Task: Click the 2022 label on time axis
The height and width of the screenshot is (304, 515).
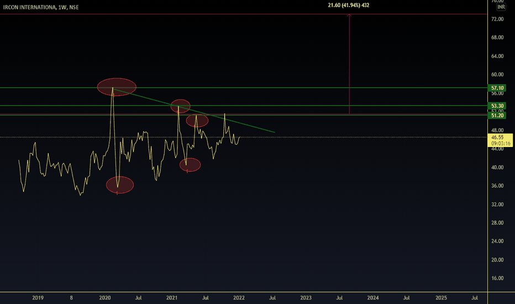Action: 239,298
